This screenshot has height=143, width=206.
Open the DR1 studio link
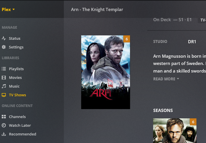click(x=192, y=42)
